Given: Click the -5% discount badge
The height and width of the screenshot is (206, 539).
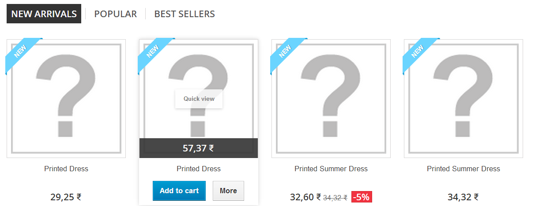Looking at the screenshot, I should coord(362,197).
